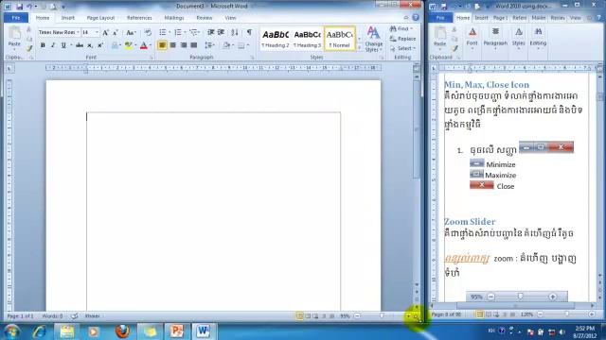
Task: Click Styles icon in right Word window
Action: point(518,38)
